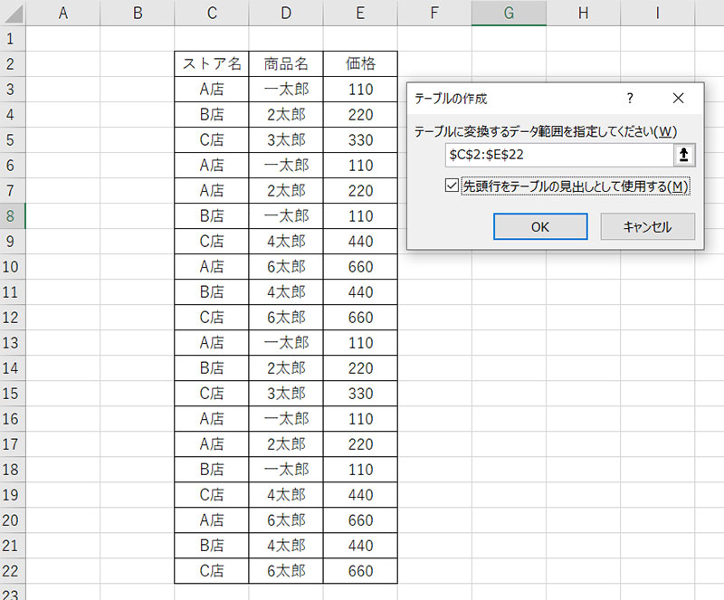Uncheck 先頭行をテーブルの見出しとして使用する checkbox
This screenshot has height=600, width=724.
tap(452, 186)
